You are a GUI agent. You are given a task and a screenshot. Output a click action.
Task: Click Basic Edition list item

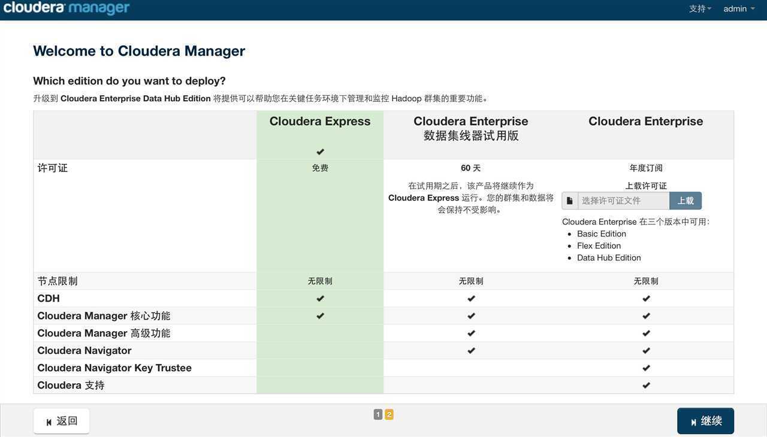click(602, 233)
